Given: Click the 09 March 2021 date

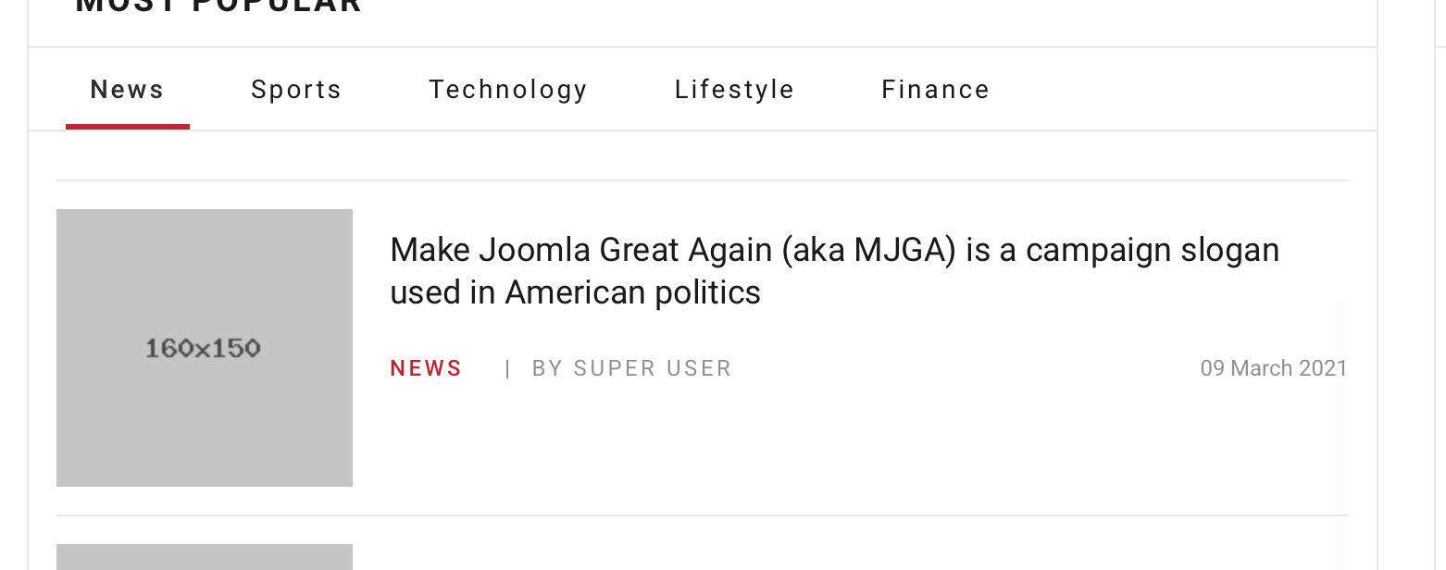Looking at the screenshot, I should tap(1273, 368).
